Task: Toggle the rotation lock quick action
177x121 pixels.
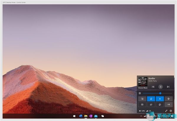Action: (142, 99)
